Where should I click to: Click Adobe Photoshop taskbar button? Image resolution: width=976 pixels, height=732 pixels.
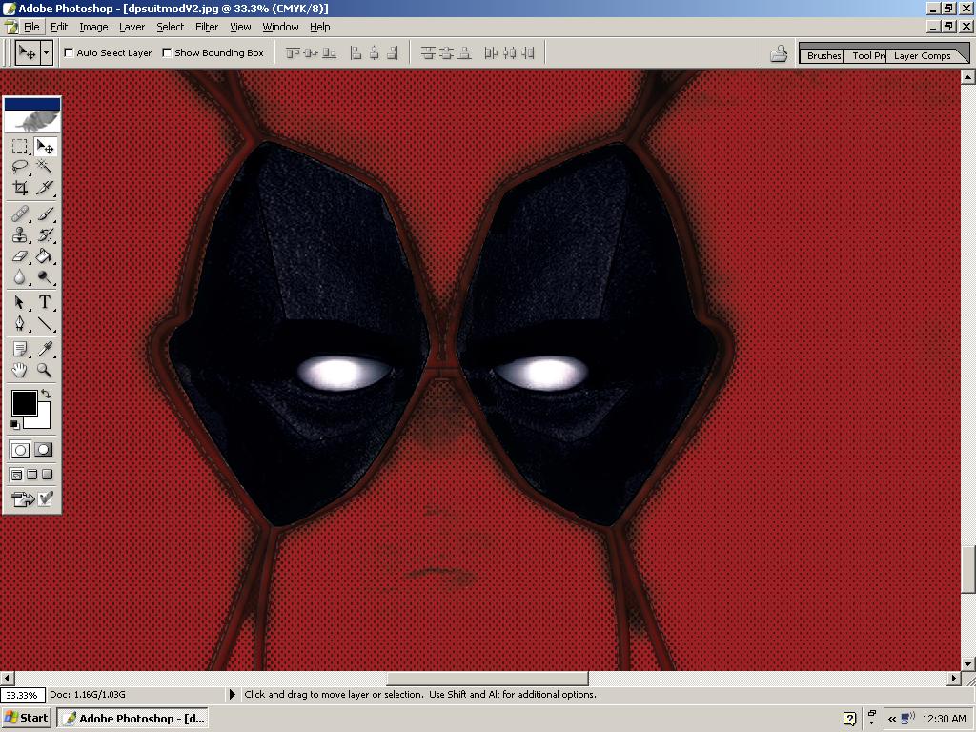[132, 719]
